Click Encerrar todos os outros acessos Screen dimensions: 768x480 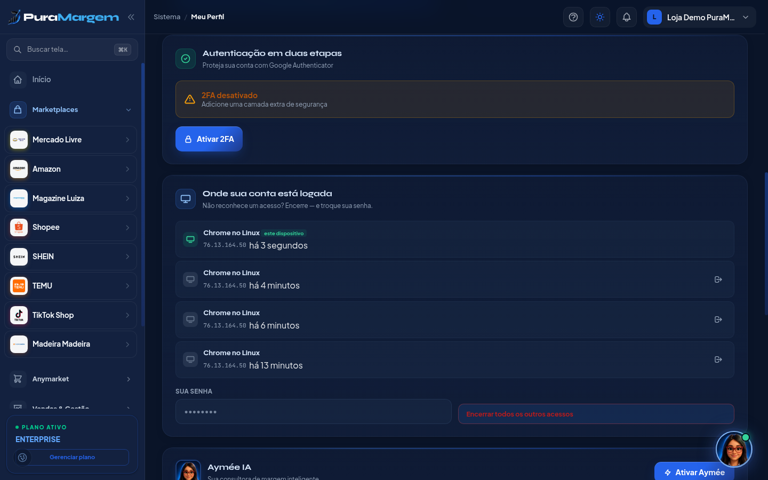pos(596,414)
